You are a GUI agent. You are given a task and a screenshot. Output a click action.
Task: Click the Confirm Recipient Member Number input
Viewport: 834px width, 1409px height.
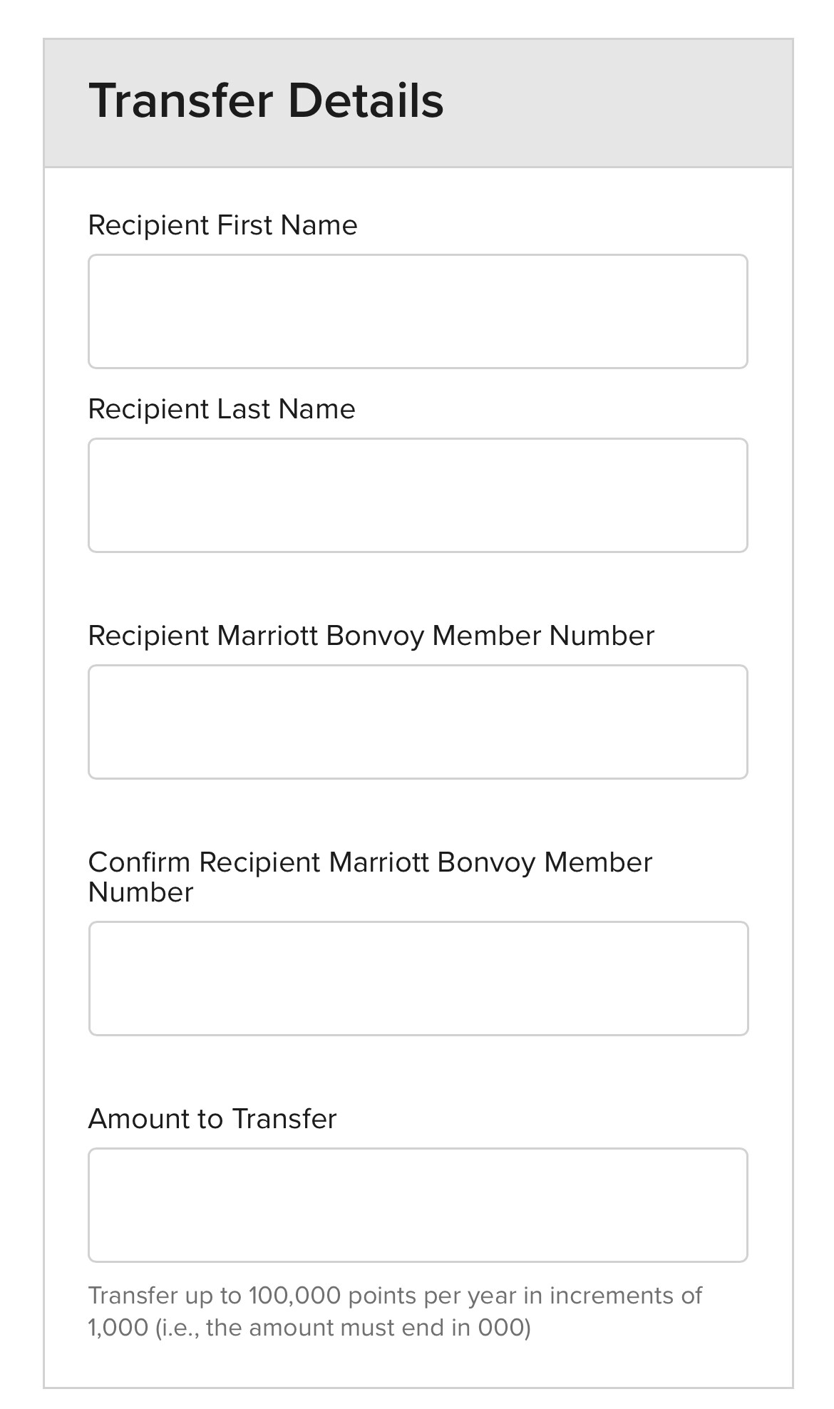point(418,979)
